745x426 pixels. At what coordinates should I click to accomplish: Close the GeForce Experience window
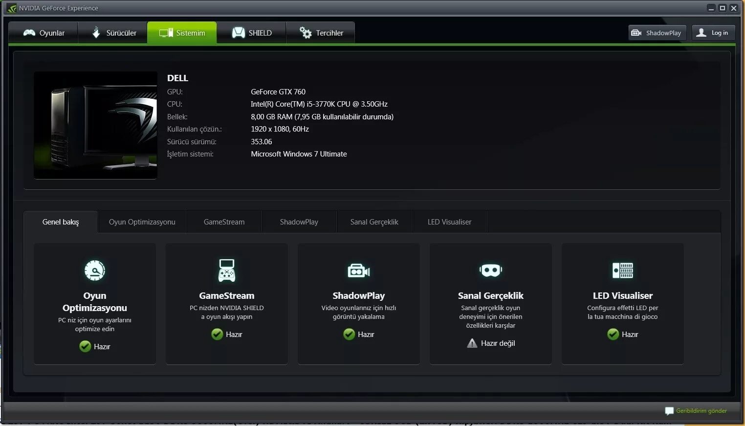734,8
